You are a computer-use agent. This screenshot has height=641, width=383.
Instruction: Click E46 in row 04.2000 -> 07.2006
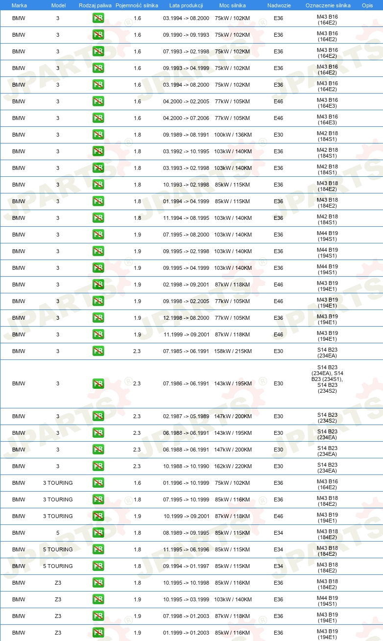point(278,118)
